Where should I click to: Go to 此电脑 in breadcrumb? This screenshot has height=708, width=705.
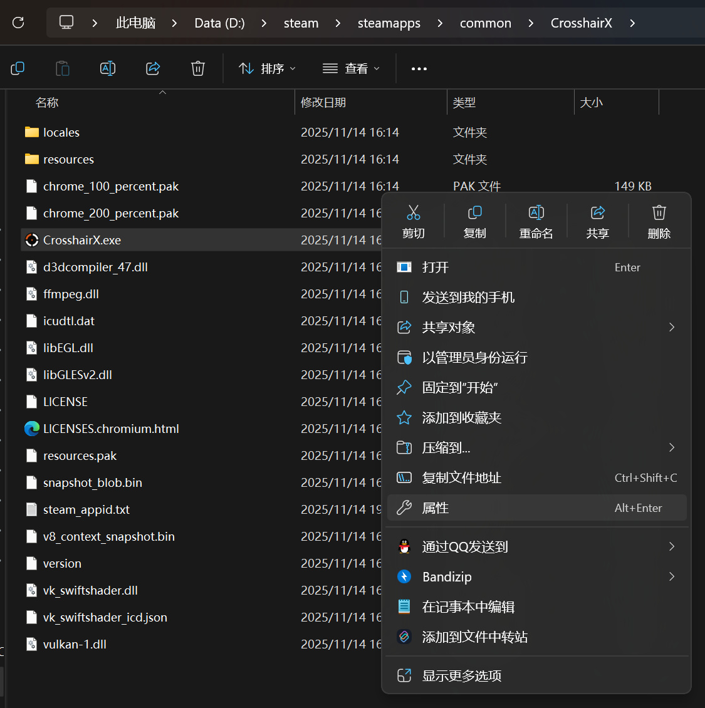[x=135, y=23]
